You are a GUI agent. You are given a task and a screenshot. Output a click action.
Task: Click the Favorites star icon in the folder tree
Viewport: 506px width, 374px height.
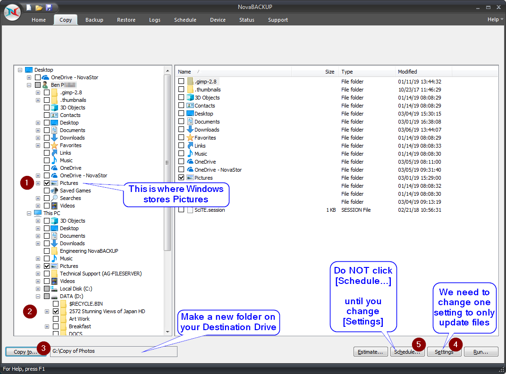coord(55,145)
